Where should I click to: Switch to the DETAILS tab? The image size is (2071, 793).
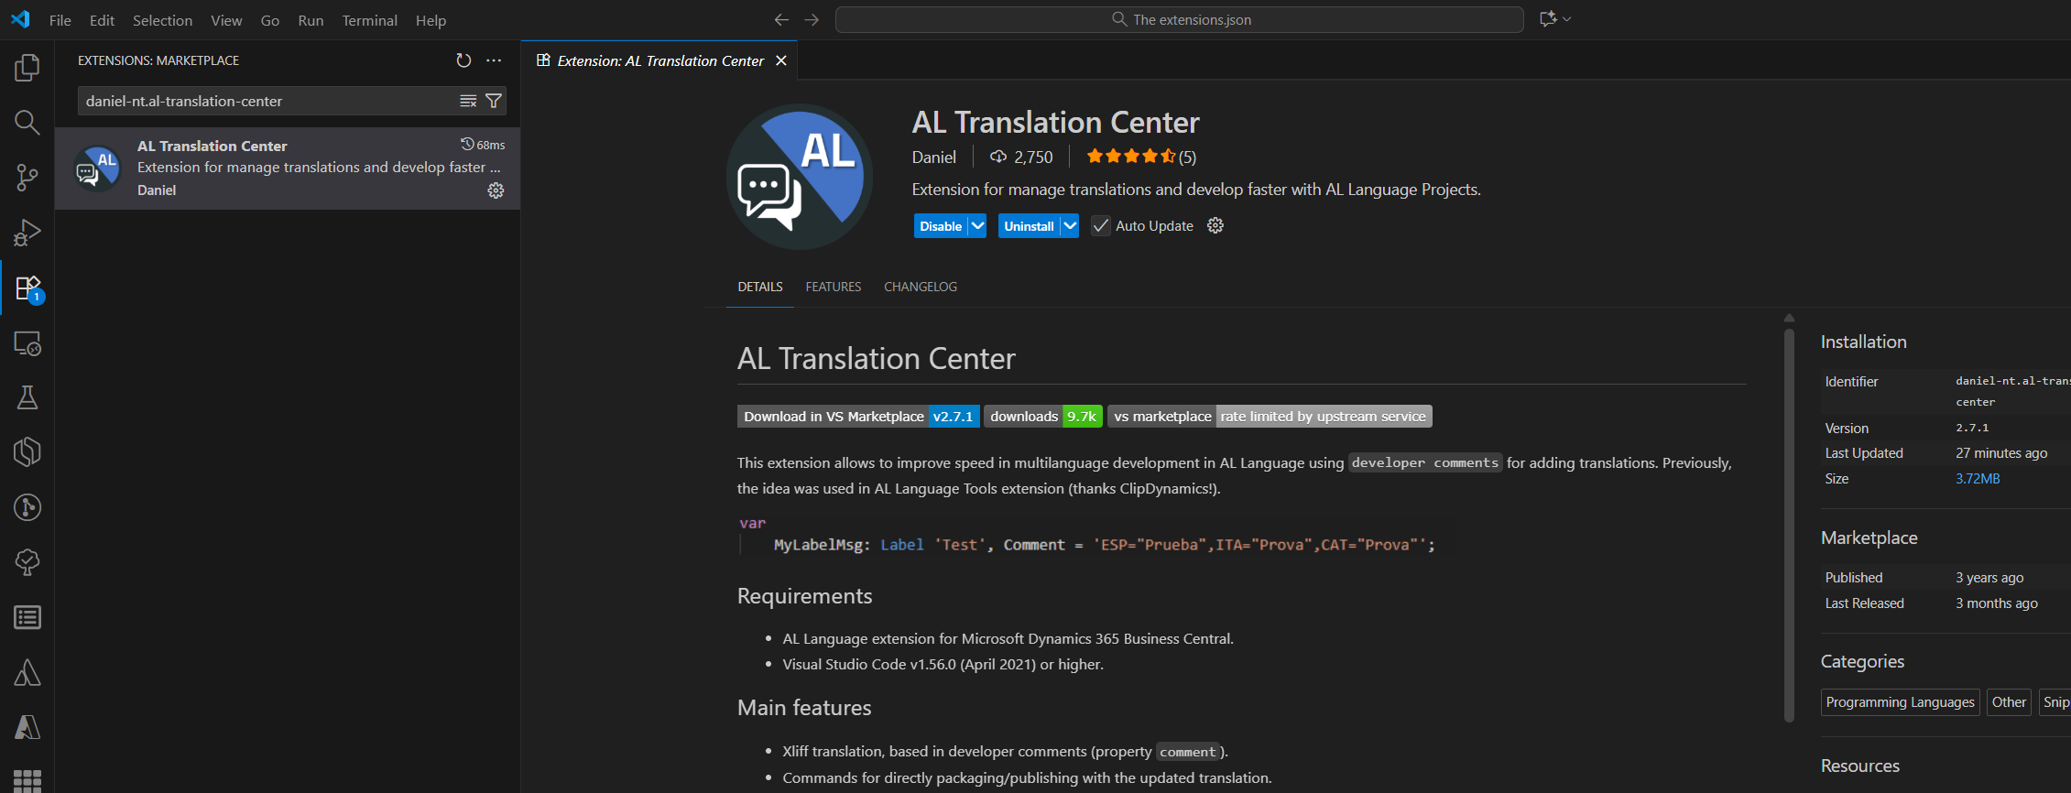click(760, 287)
